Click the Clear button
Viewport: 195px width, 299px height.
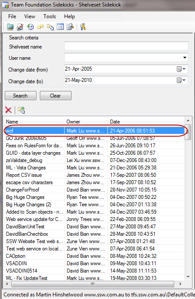55,95
